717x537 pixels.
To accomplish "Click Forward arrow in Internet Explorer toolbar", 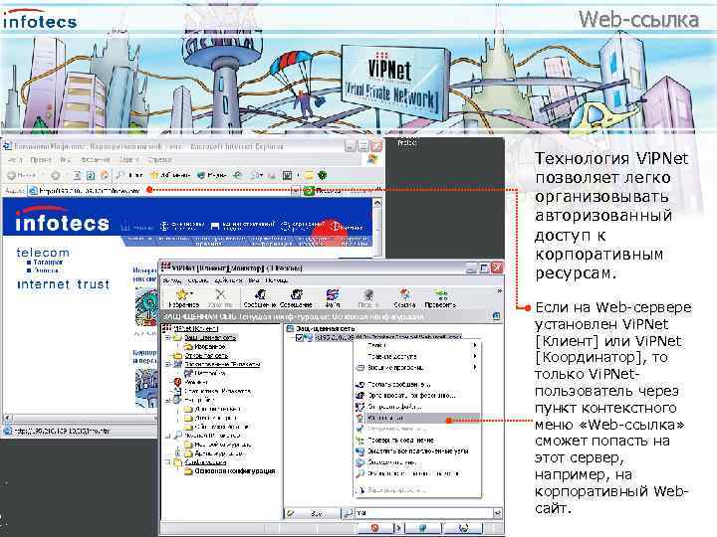I will tap(56, 175).
